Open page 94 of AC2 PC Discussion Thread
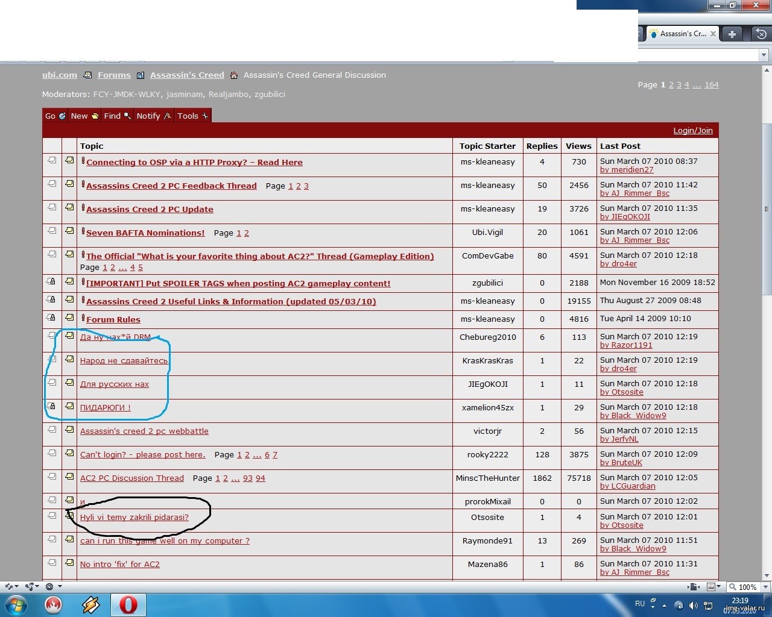Viewport: 772px width, 617px height. point(261,478)
